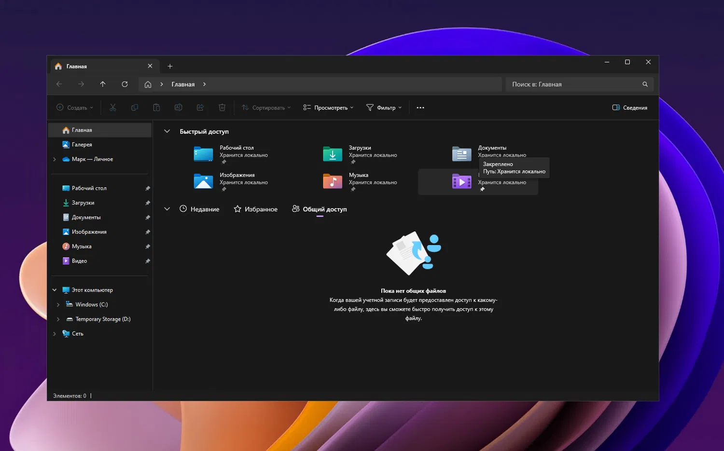724x451 pixels.
Task: Open the Фильтр dropdown
Action: click(x=384, y=108)
